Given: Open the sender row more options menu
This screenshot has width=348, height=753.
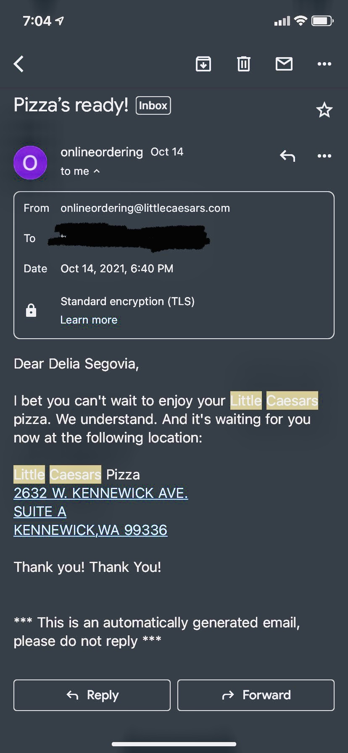Looking at the screenshot, I should [324, 156].
